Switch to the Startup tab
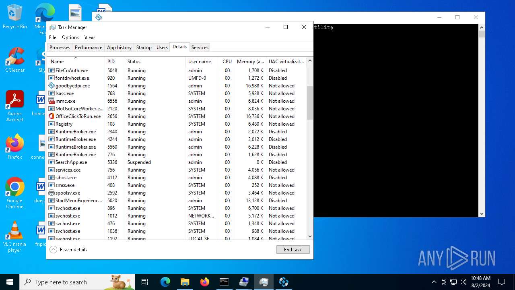The width and height of the screenshot is (515, 290). pyautogui.click(x=144, y=48)
